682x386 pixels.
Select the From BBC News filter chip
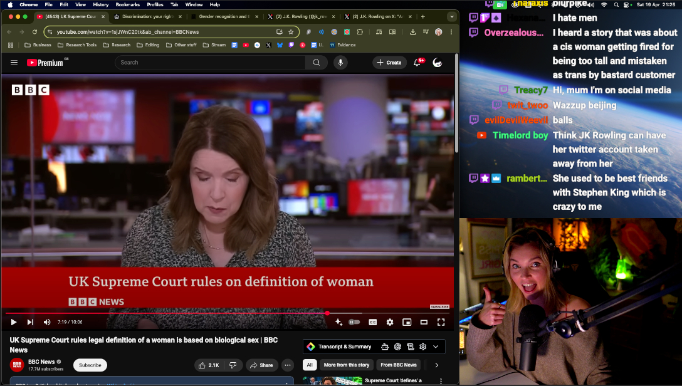[x=398, y=365]
